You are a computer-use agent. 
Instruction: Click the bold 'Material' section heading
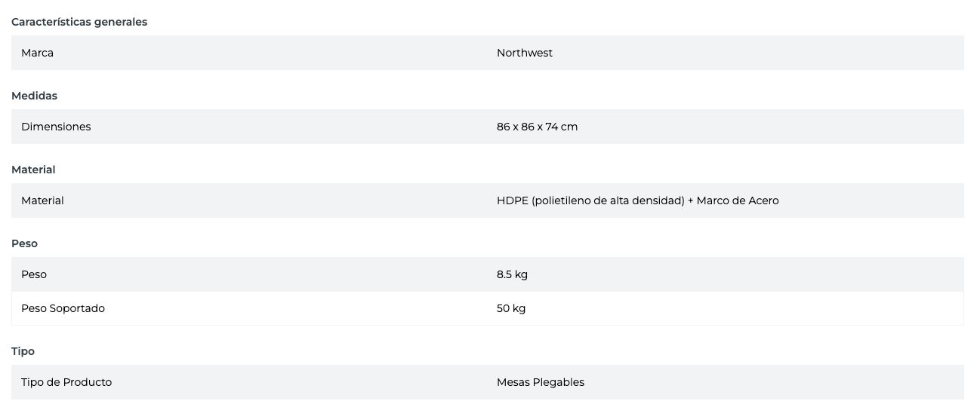pyautogui.click(x=33, y=170)
